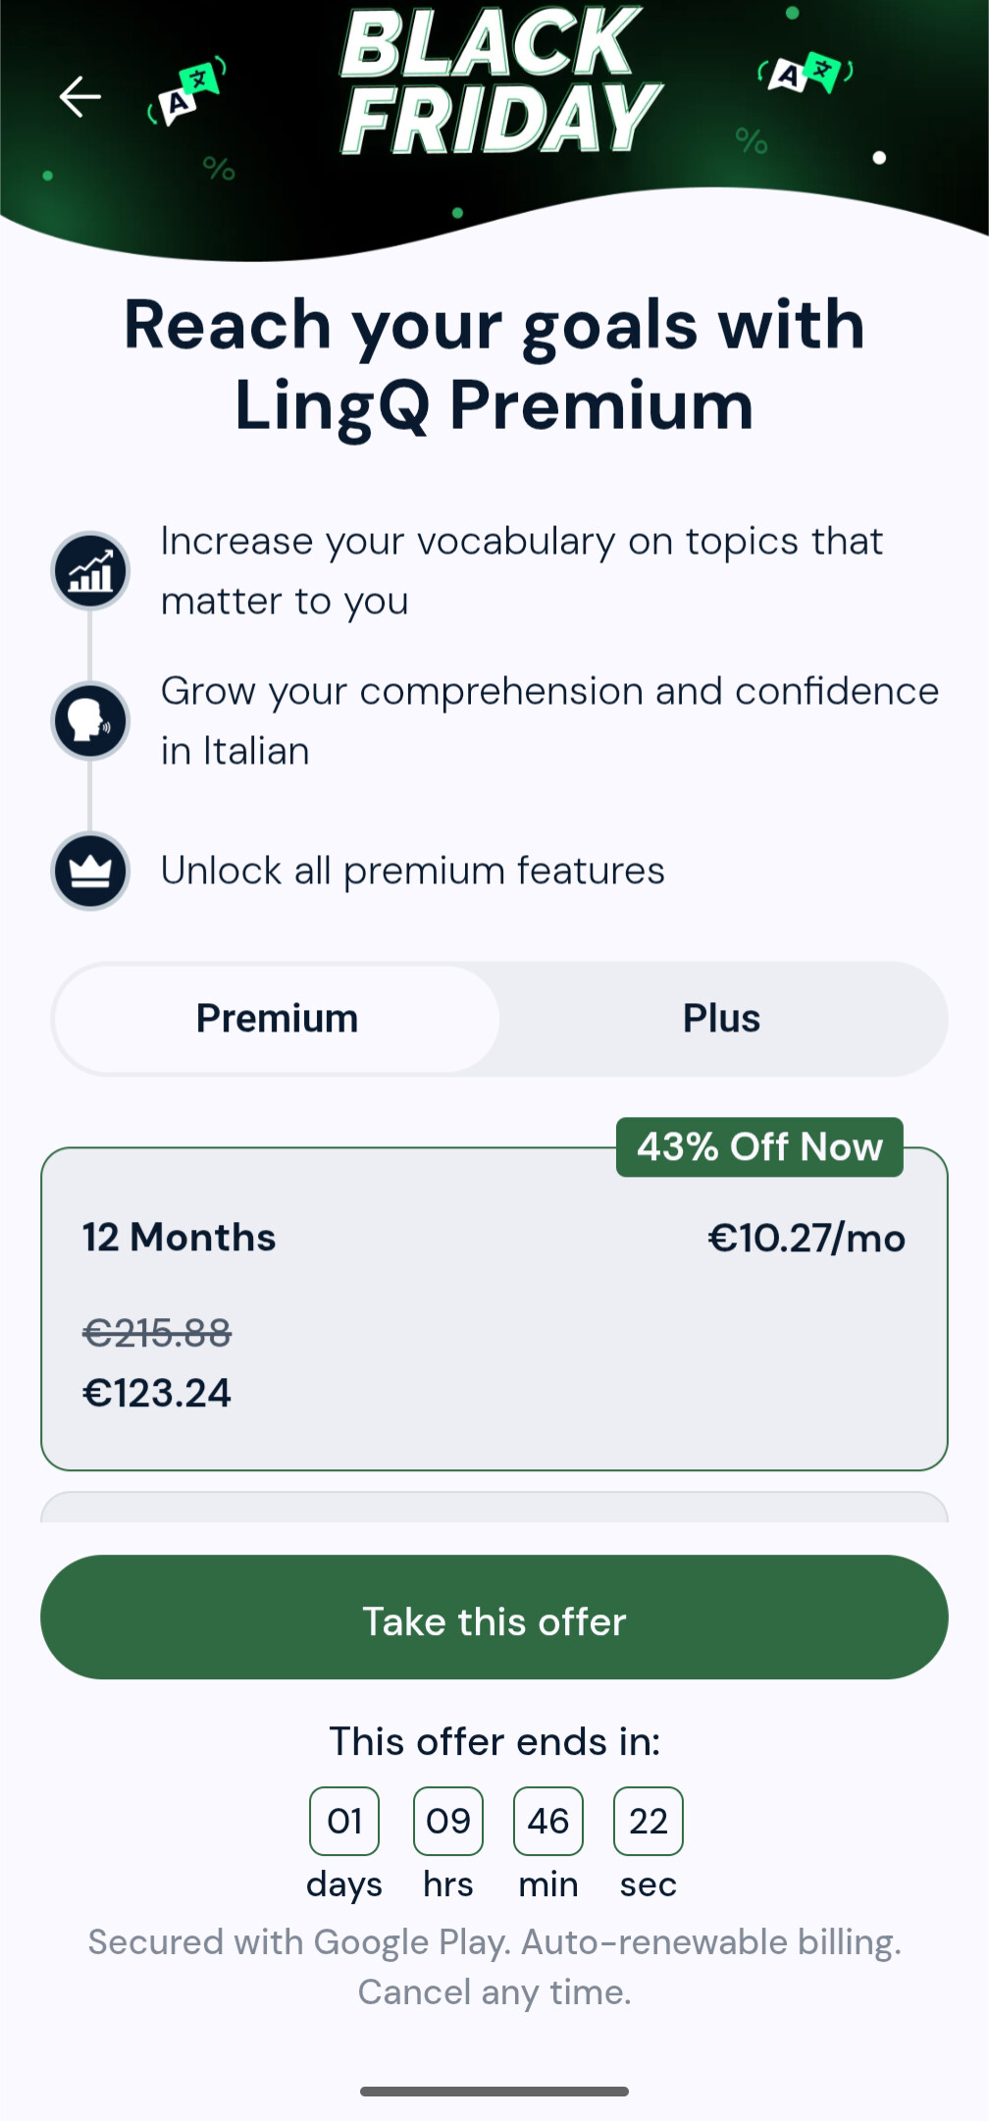This screenshot has width=989, height=2121.
Task: Click the crossed-out €215.88 price
Action: (x=157, y=1333)
